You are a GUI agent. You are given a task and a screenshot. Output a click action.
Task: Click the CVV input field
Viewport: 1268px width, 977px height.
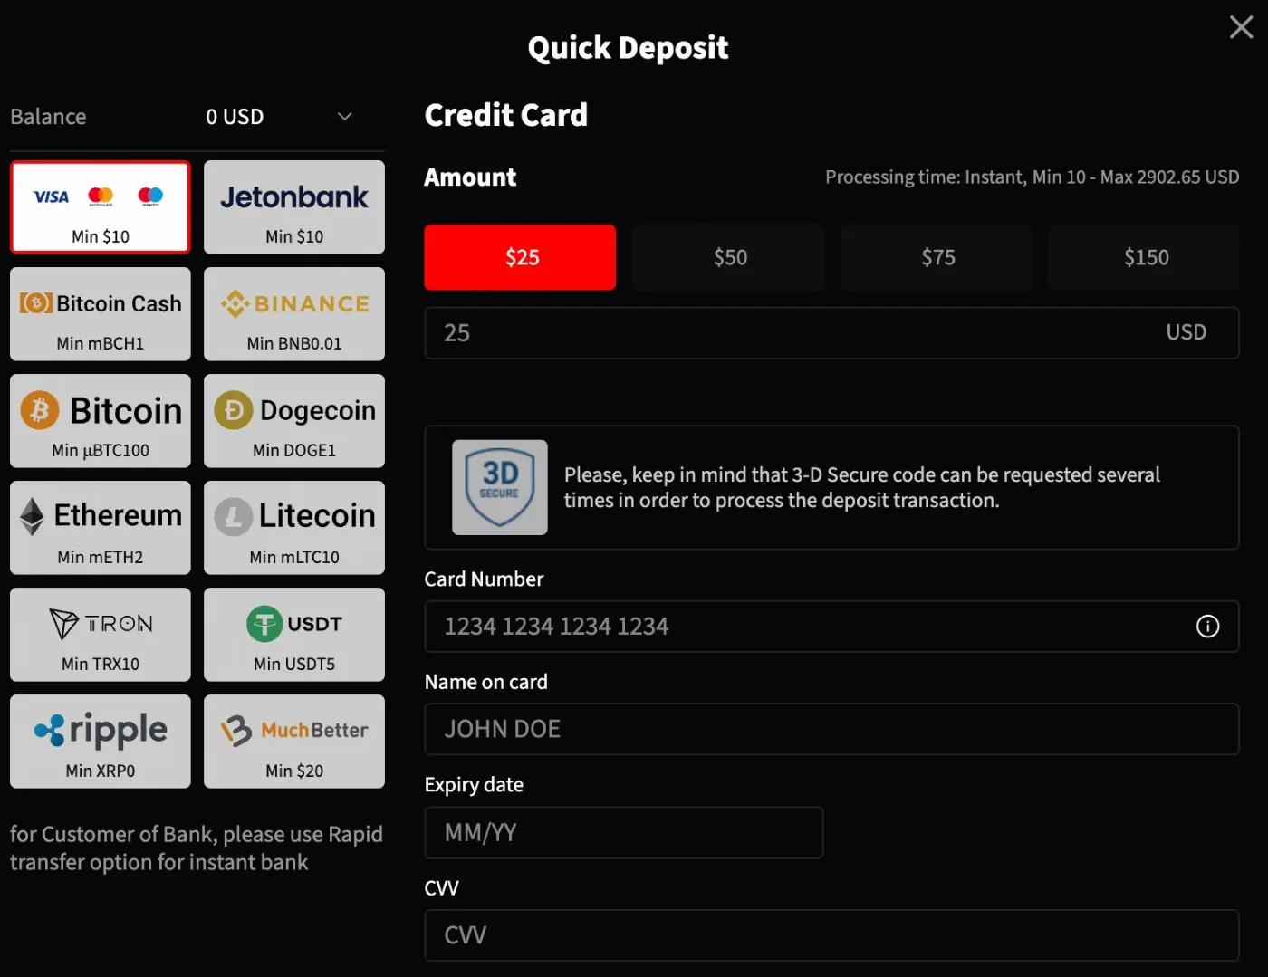831,935
